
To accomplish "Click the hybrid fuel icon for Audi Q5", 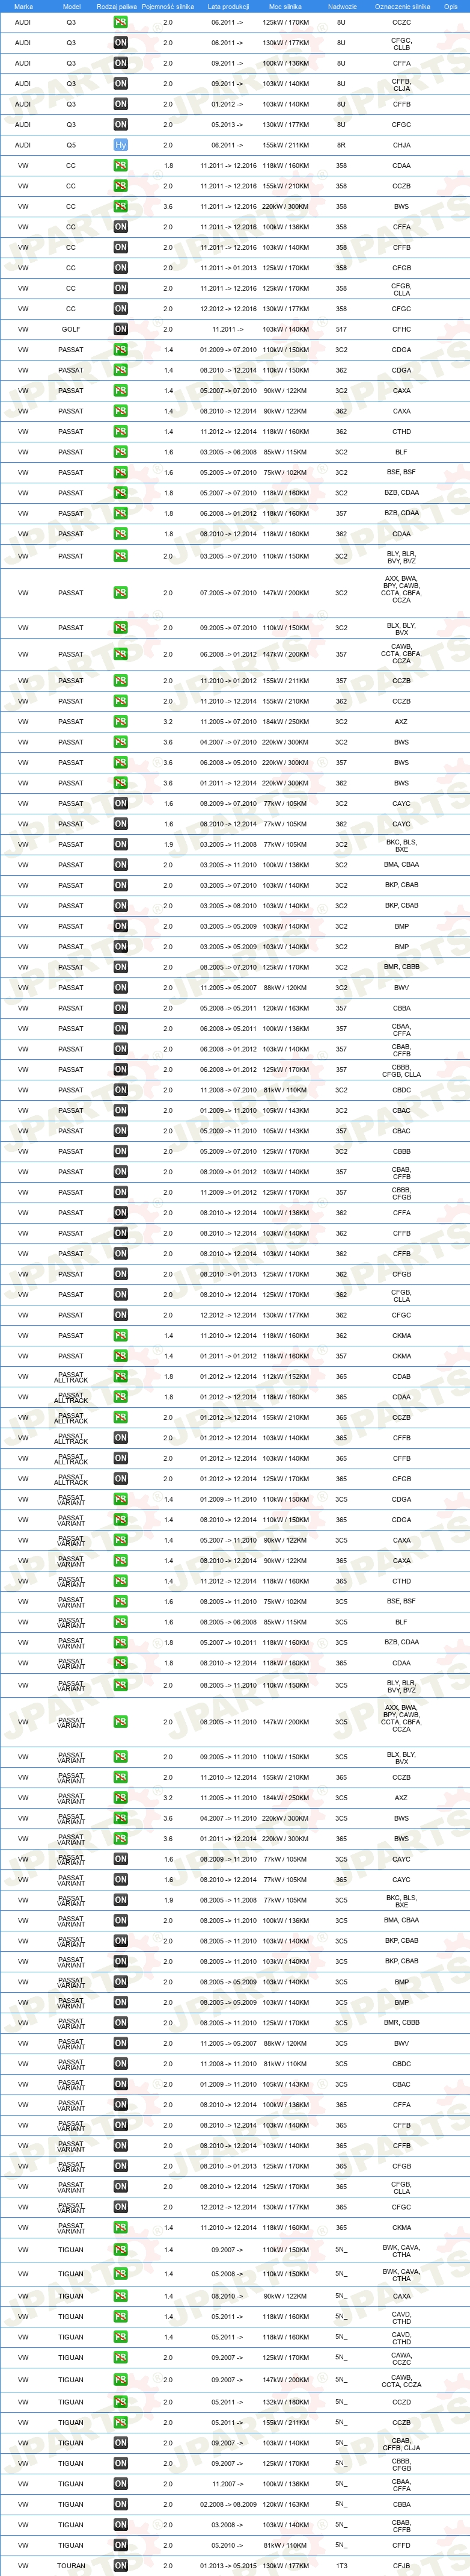I will coord(121,145).
